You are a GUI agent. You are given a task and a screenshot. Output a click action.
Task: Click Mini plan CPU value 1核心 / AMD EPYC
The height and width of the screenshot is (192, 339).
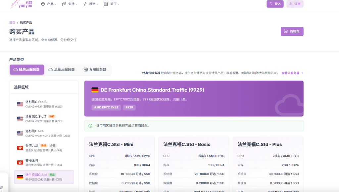137,156
